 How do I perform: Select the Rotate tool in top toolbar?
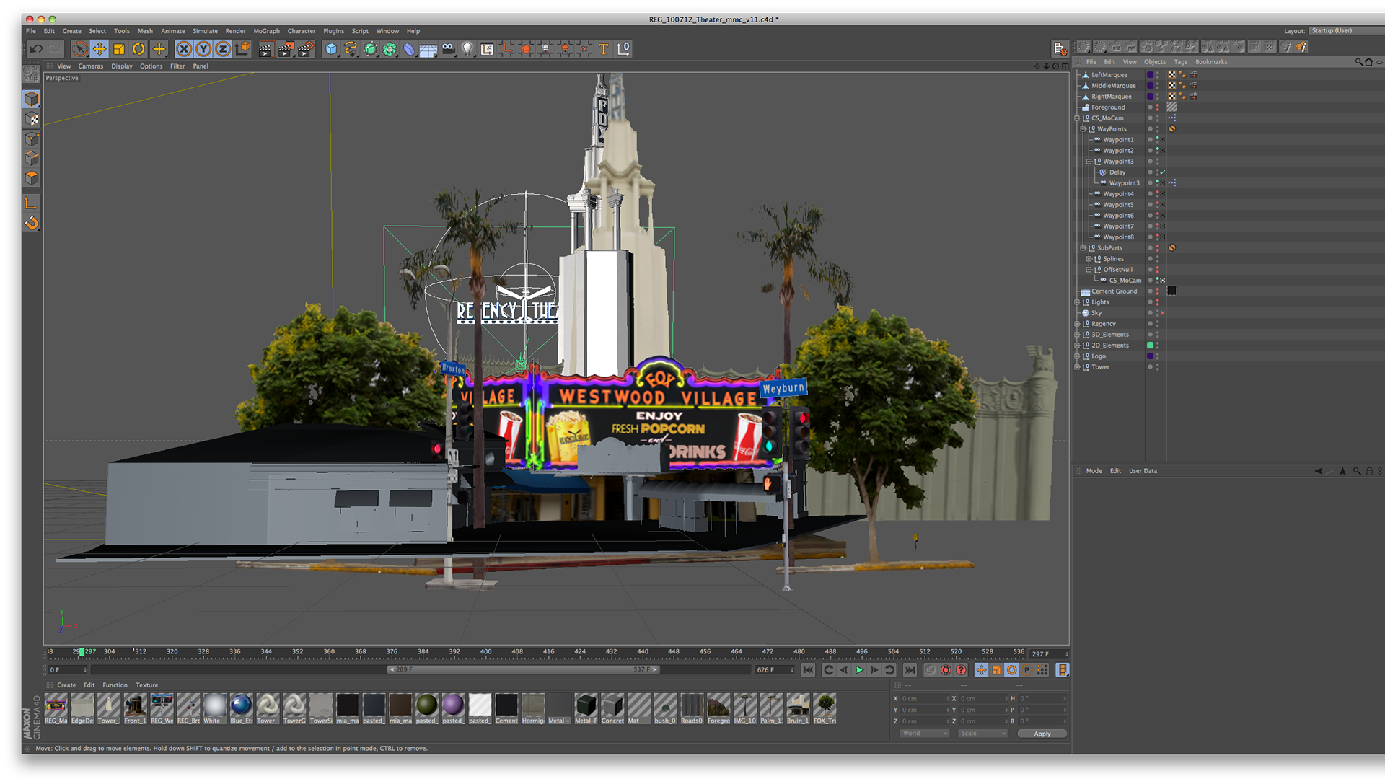click(138, 49)
